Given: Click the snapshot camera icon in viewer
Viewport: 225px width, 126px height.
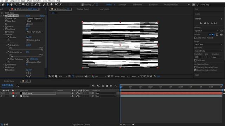Looking at the screenshot, I should pyautogui.click(x=86, y=76).
